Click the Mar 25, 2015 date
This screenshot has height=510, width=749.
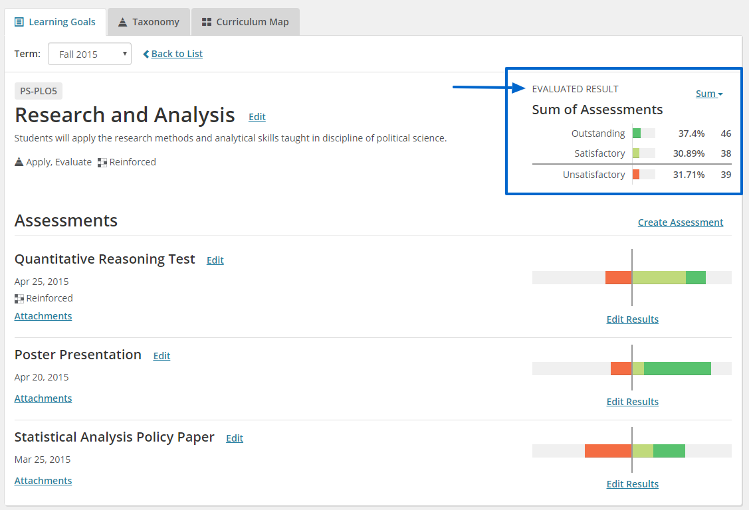pos(43,460)
